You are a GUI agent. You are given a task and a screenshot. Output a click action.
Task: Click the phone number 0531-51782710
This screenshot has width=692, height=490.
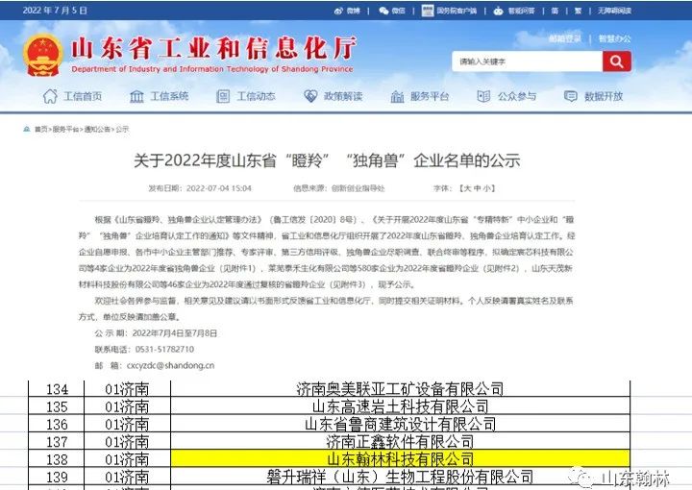tap(164, 350)
